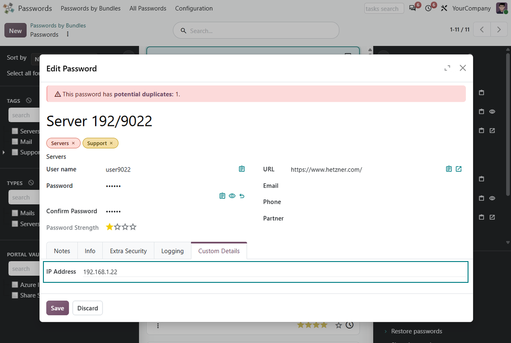Open the Notes tab
511x343 pixels.
coord(62,251)
